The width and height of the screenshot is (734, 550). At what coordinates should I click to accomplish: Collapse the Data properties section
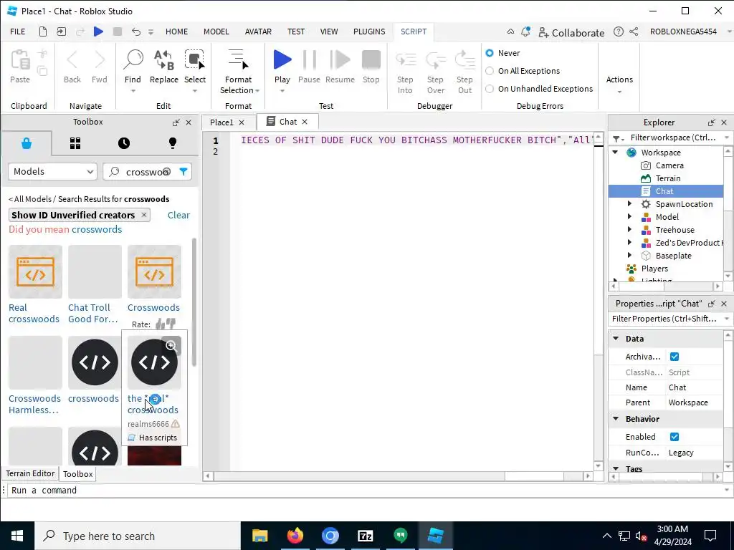click(616, 339)
